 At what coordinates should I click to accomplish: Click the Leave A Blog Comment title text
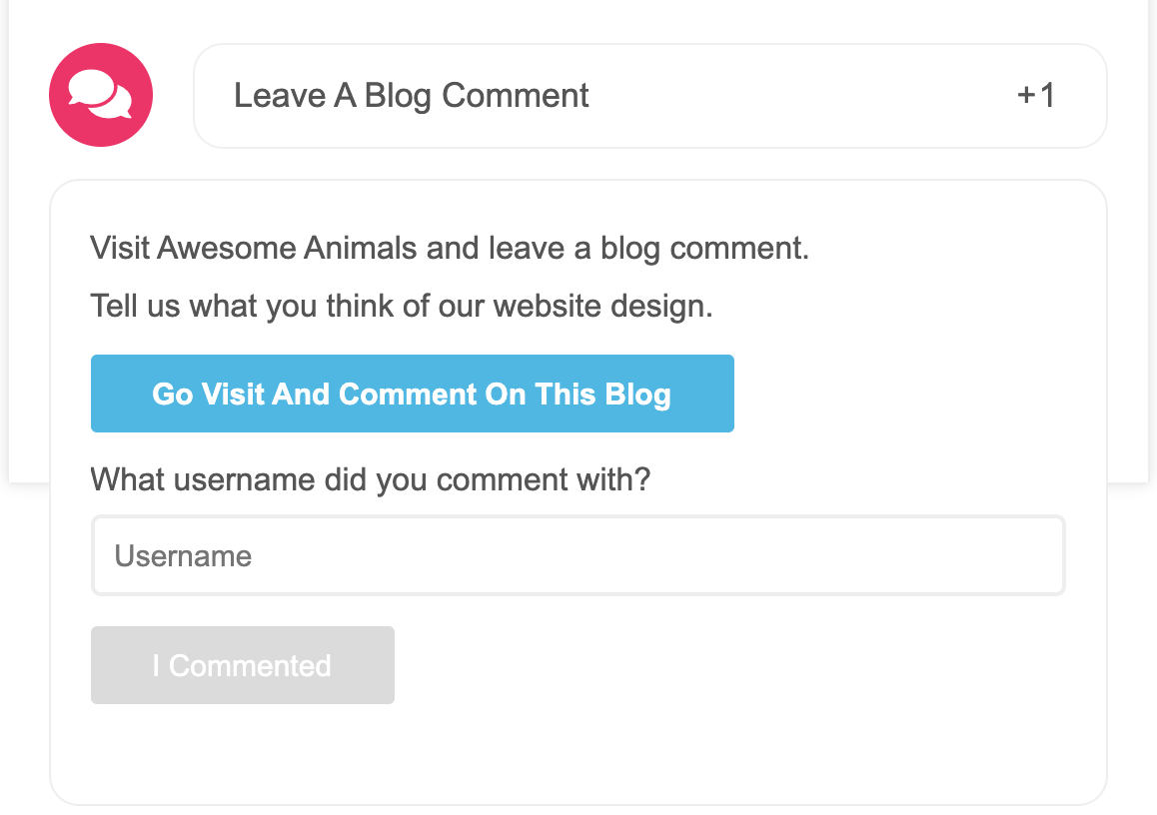click(x=411, y=96)
